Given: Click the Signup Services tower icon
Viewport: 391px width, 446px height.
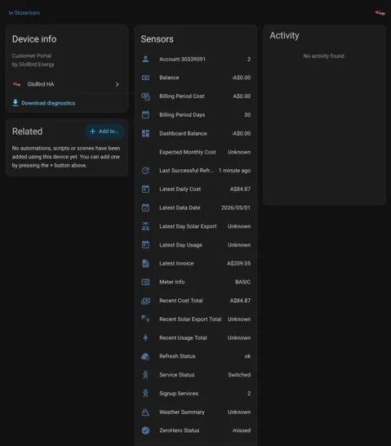Looking at the screenshot, I should pyautogui.click(x=145, y=394).
